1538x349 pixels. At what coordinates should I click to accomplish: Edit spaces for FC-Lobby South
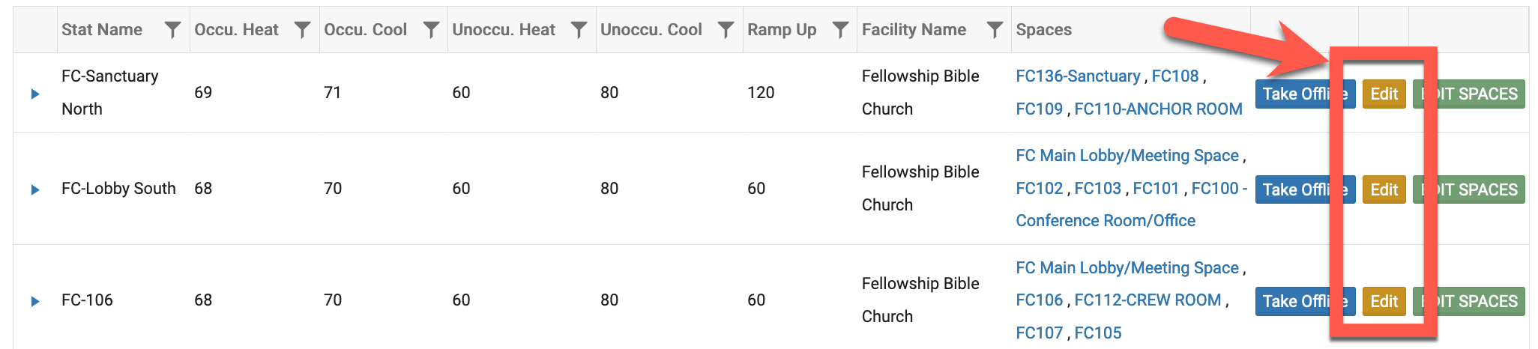1468,189
